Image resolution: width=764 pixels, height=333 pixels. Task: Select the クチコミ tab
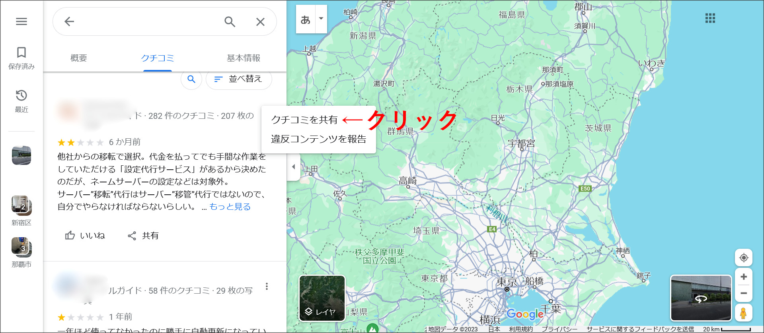(x=158, y=58)
